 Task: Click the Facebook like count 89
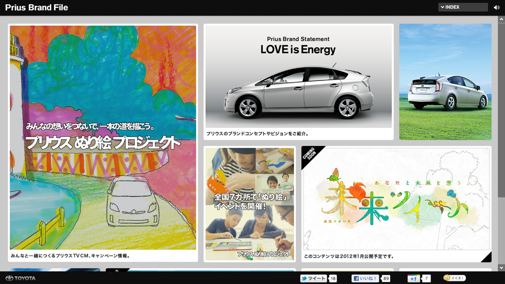[386, 278]
